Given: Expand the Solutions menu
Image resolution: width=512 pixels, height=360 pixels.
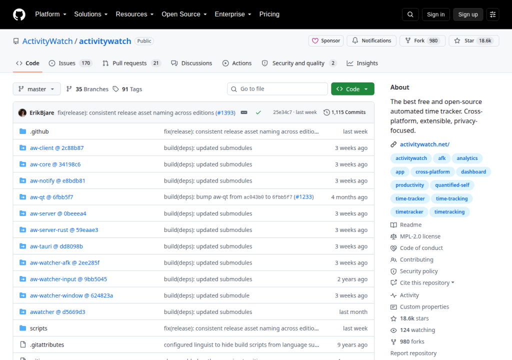Looking at the screenshot, I should 91,14.
